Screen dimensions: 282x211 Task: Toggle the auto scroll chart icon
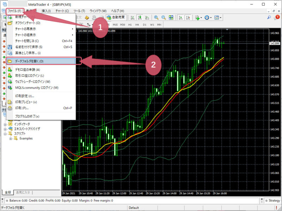coord(181,18)
